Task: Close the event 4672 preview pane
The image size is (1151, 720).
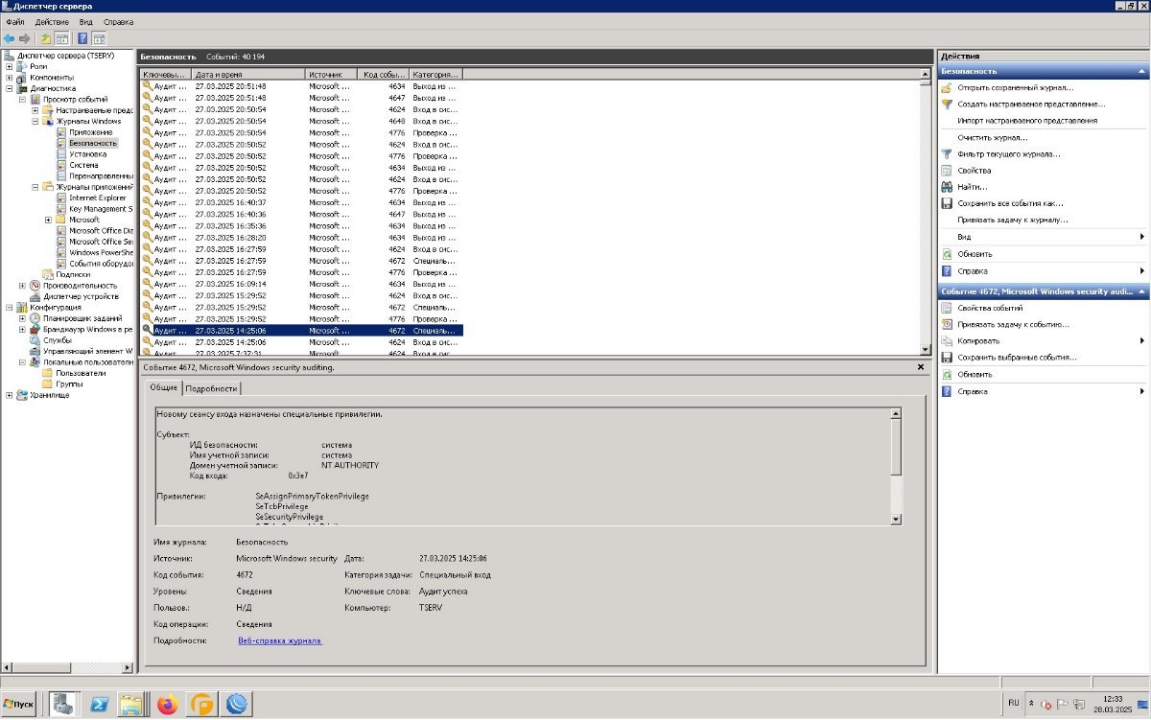Action: click(x=921, y=367)
